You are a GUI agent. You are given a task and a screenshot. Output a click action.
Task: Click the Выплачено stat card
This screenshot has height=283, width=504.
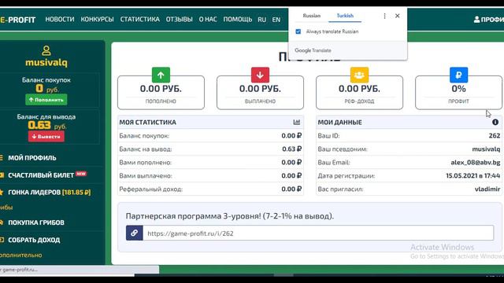click(x=260, y=93)
